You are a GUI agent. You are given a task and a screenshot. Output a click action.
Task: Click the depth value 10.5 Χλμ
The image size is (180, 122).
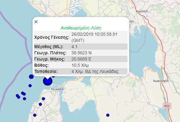pyautogui.click(x=80, y=66)
